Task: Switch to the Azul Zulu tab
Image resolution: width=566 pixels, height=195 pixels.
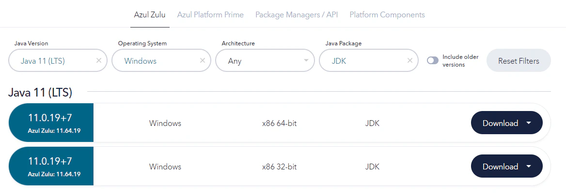Action: click(x=149, y=15)
